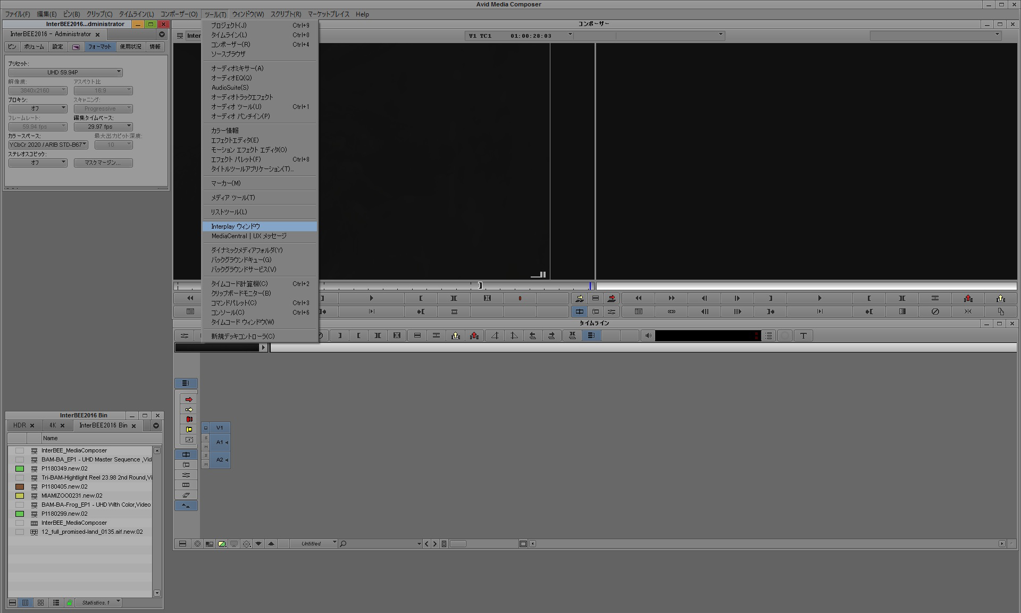
Task: Click the red Overwrite arrow in composer
Action: 612,298
